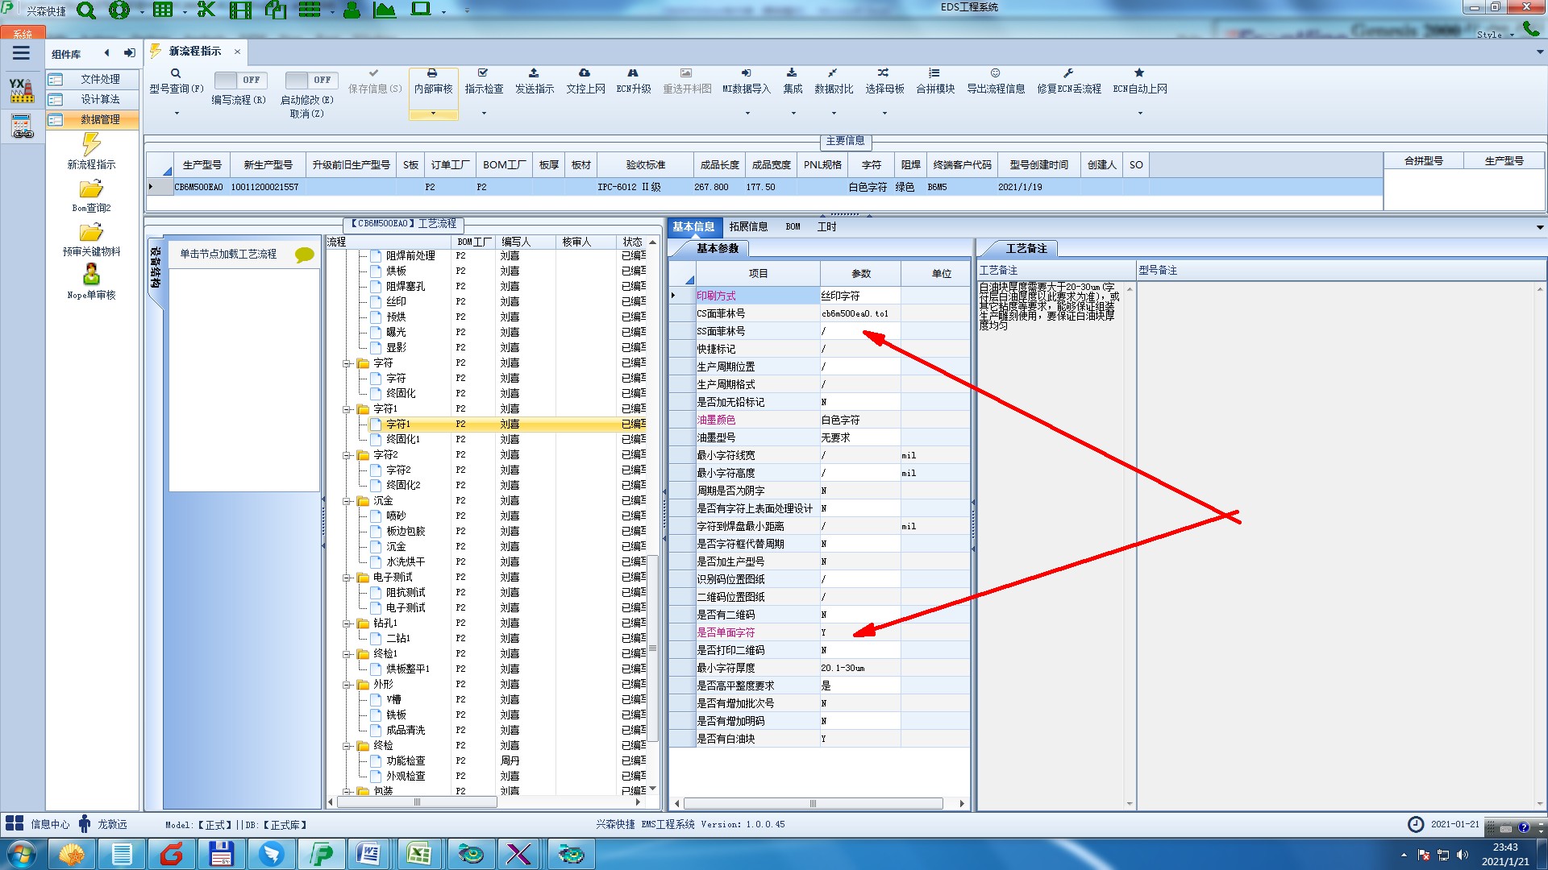
Task: Click the 型号查询 search icon
Action: point(175,73)
